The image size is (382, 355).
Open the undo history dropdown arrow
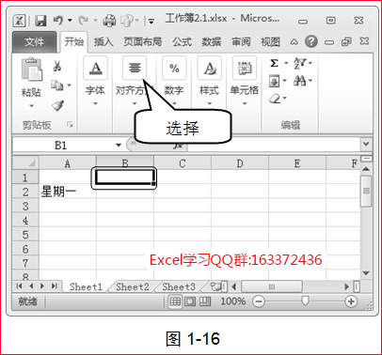(x=70, y=21)
